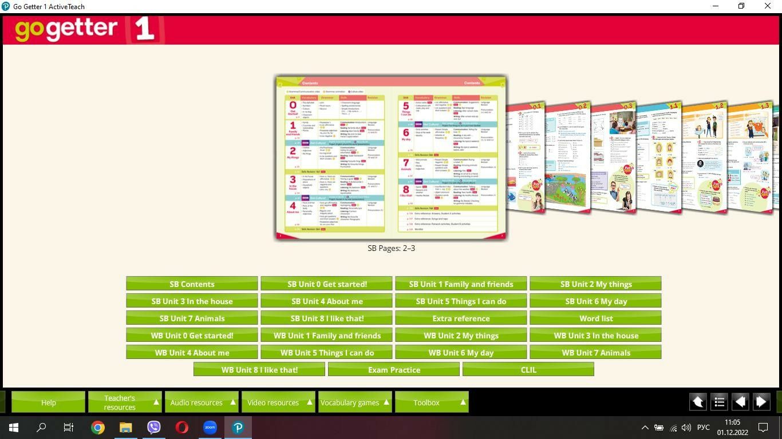Open Exam Practice section
Image resolution: width=782 pixels, height=439 pixels.
click(394, 369)
